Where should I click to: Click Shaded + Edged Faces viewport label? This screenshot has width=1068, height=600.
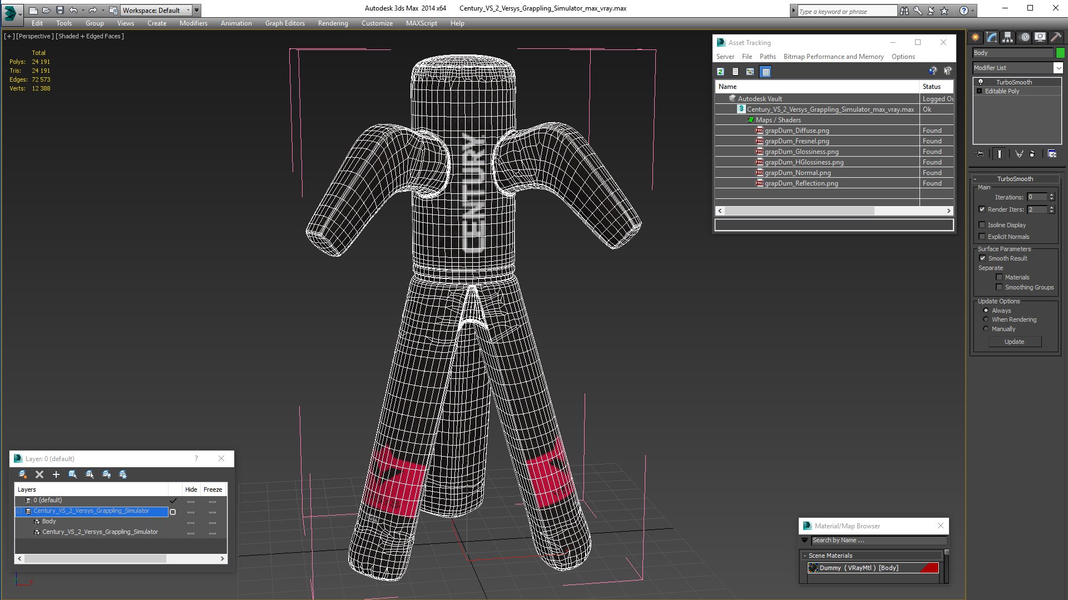click(90, 36)
